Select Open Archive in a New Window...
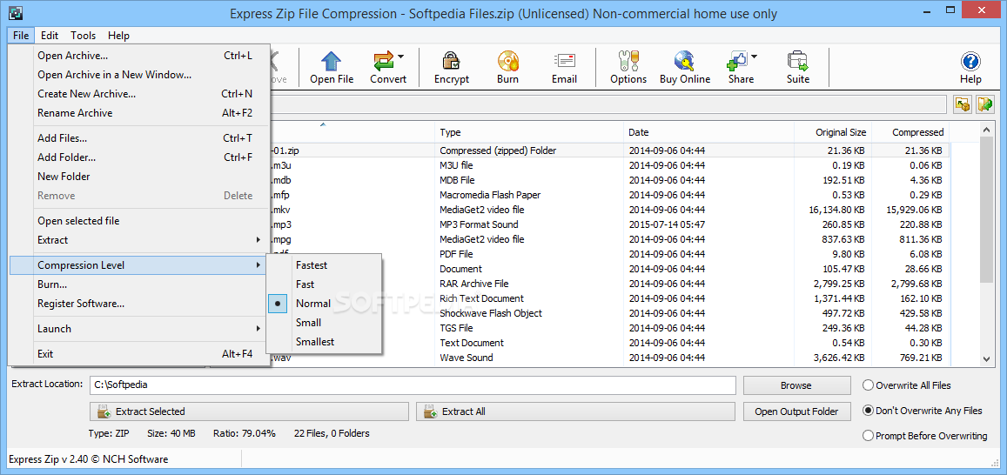 pyautogui.click(x=138, y=75)
